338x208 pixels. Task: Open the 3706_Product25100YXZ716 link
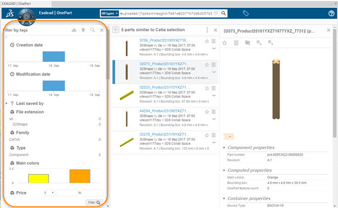pyautogui.click(x=164, y=40)
